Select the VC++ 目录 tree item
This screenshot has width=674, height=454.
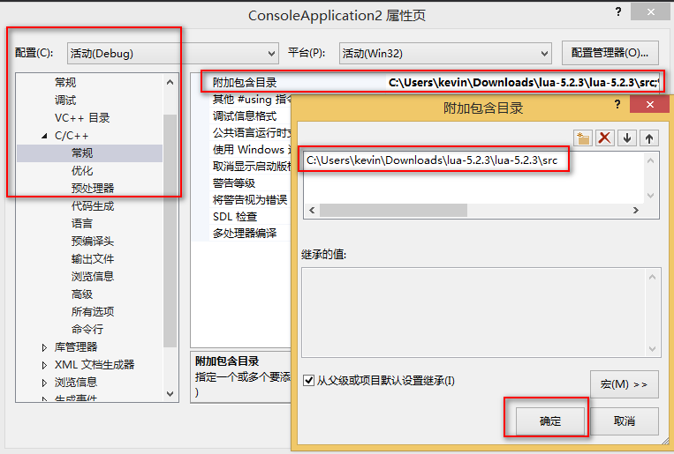tap(82, 117)
